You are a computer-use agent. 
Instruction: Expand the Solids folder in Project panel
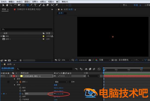coord(1,36)
